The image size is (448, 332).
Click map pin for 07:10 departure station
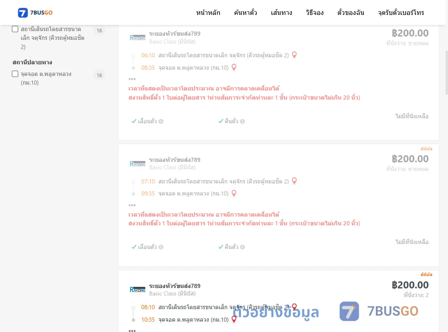[x=294, y=181]
